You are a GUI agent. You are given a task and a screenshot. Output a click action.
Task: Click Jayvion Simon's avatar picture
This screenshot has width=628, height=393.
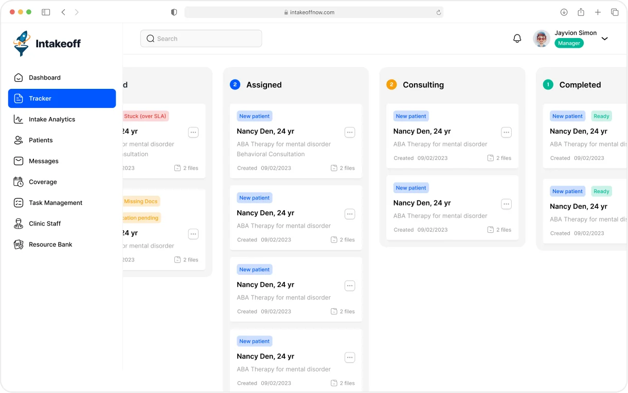tap(542, 39)
